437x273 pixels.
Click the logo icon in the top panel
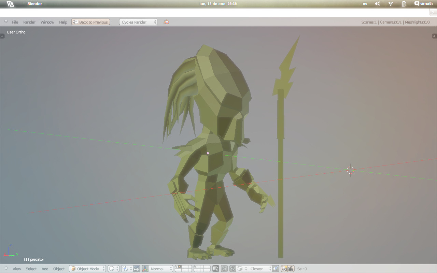10,4
